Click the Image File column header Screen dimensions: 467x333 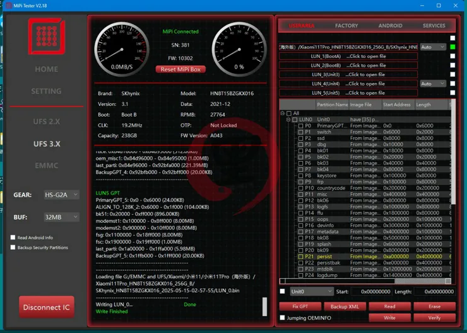365,104
